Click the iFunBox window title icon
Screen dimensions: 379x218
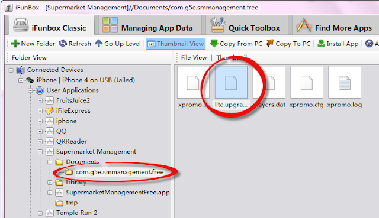[9, 8]
